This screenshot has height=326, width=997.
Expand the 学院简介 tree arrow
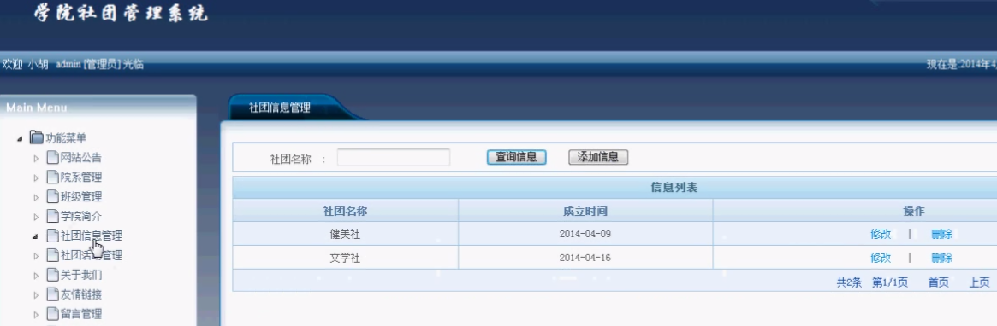click(x=36, y=218)
